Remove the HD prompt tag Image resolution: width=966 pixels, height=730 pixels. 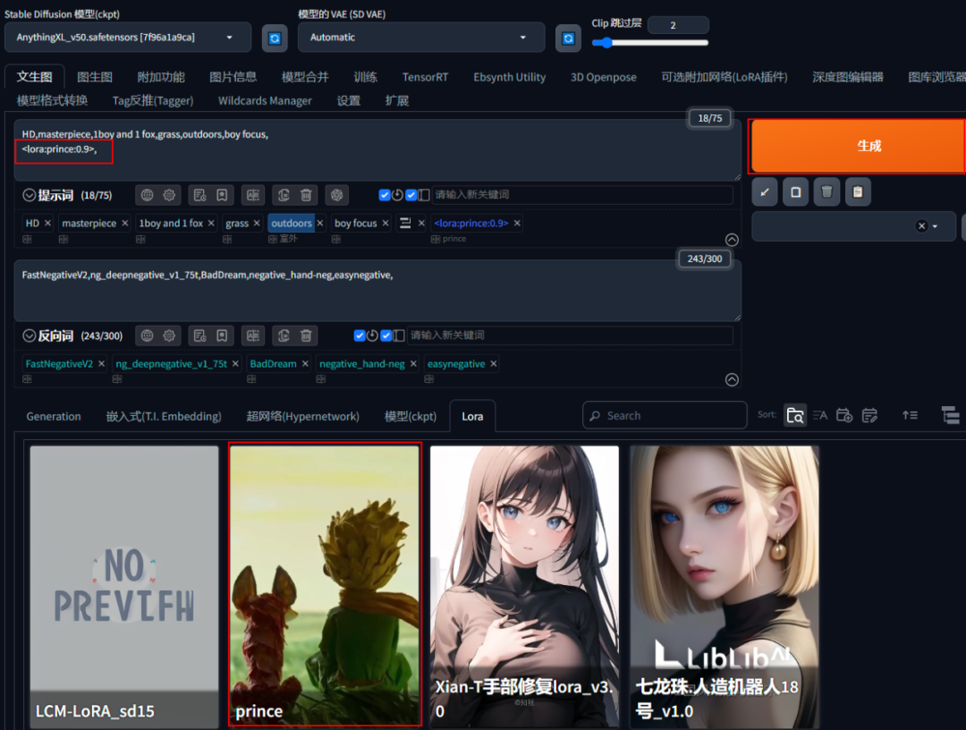(47, 223)
